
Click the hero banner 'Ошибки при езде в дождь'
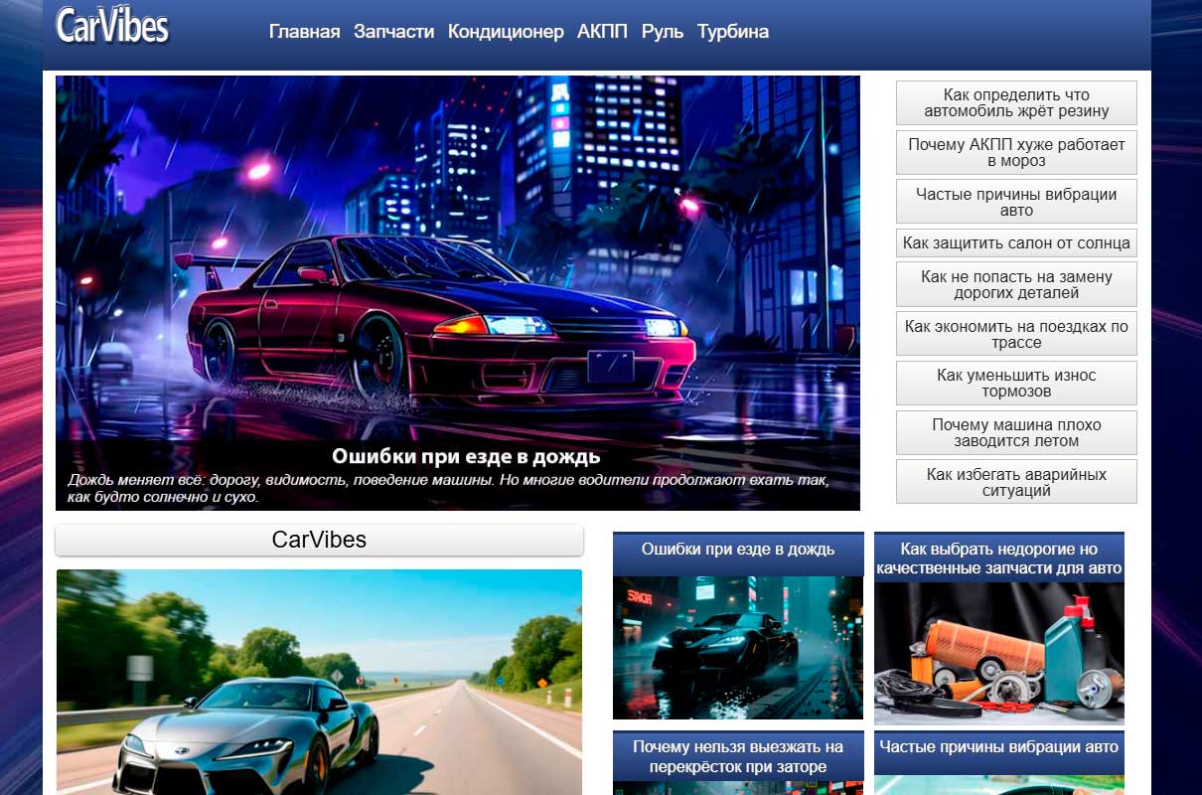[458, 288]
